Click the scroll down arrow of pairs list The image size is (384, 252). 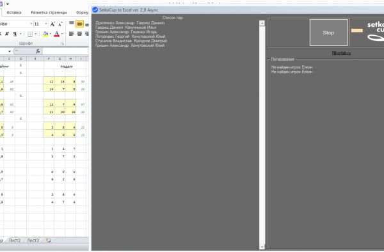click(x=262, y=247)
